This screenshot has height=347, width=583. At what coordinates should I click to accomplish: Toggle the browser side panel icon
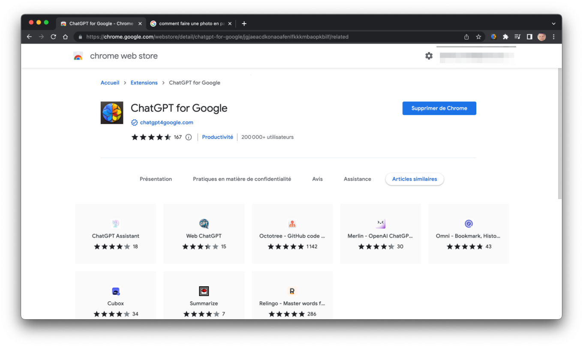[x=529, y=37]
